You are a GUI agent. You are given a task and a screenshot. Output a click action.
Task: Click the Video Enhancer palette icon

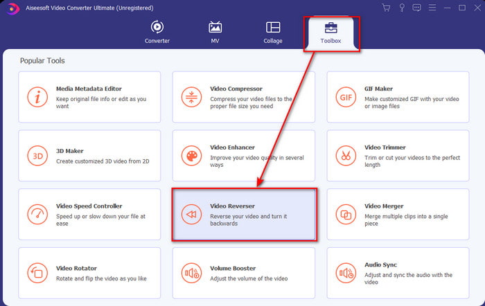(191, 156)
